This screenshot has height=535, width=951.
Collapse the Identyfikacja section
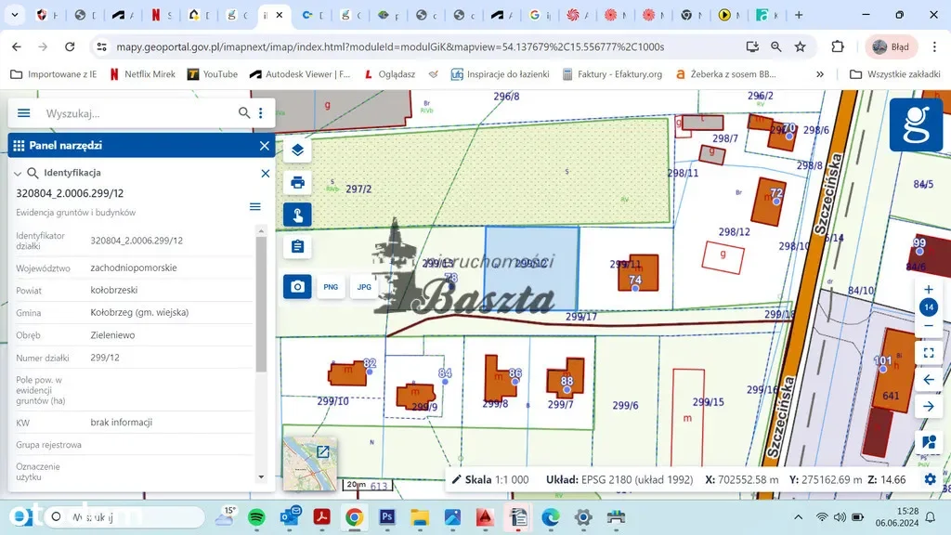pos(18,173)
